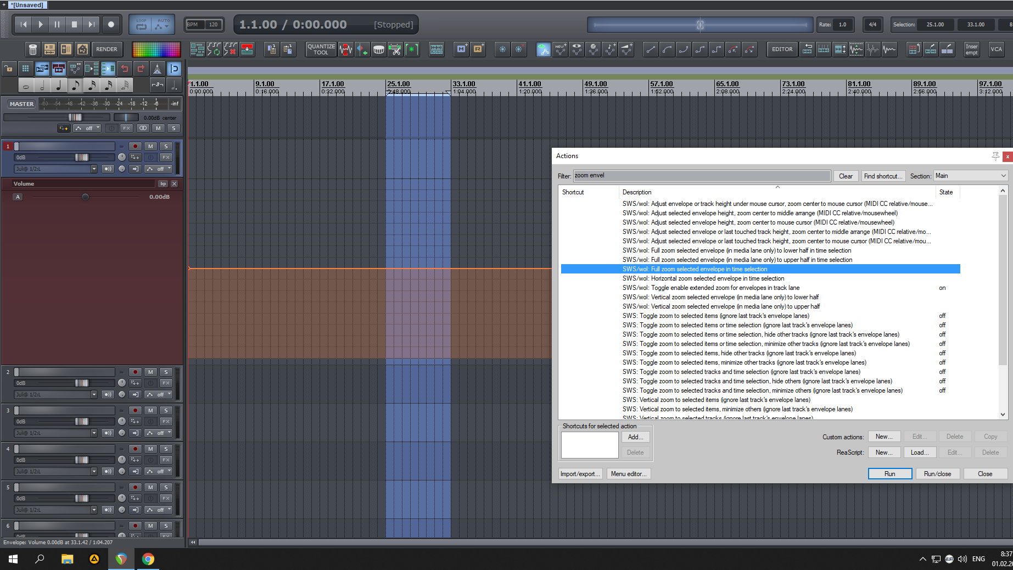Click the R+ region icon
Viewport: 1013px width, 570px height.
point(478,49)
